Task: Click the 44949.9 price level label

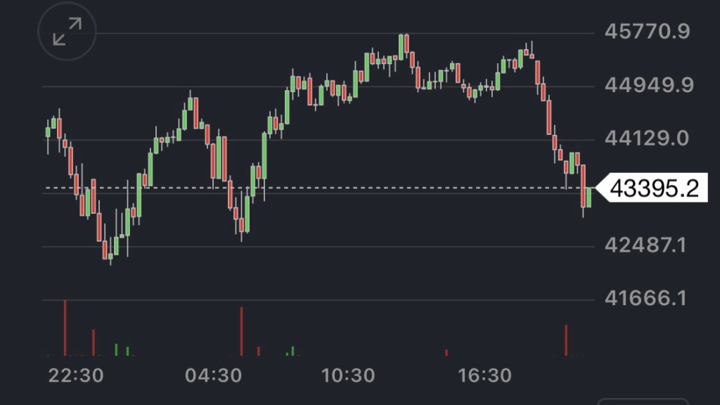Action: (x=647, y=85)
